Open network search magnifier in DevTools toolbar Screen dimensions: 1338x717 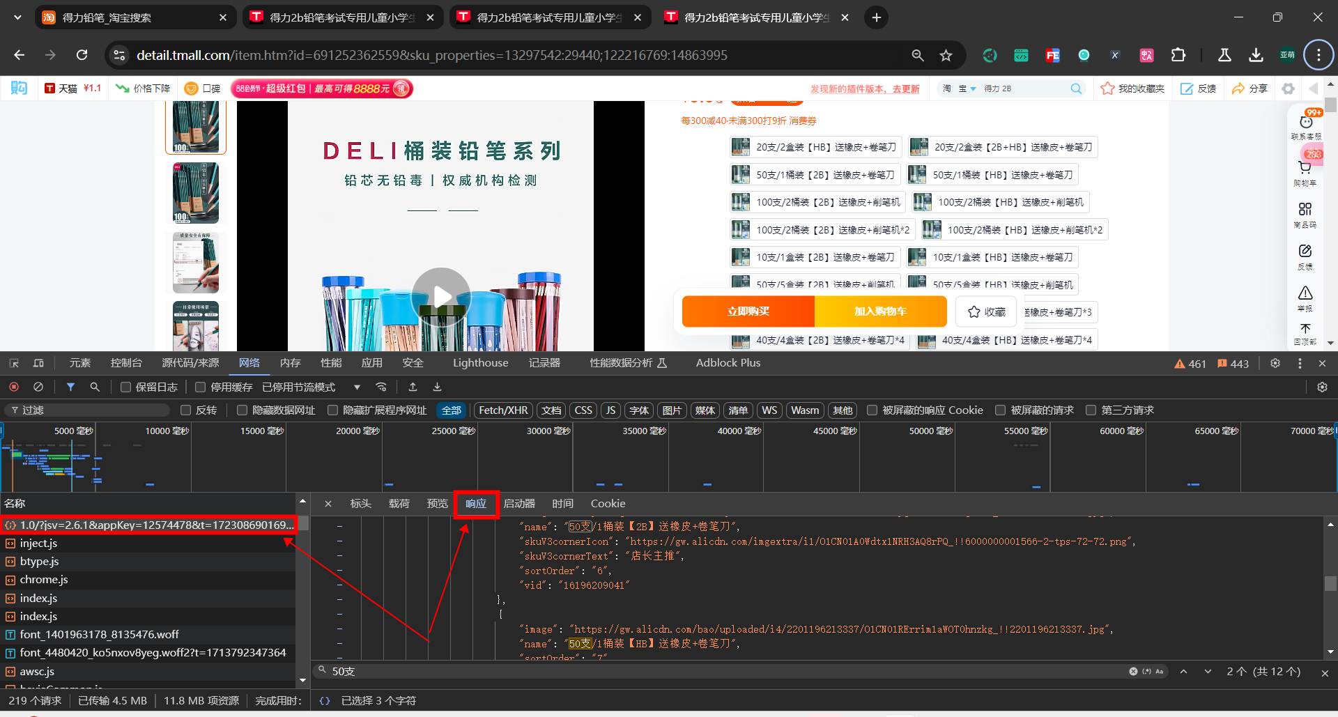(95, 387)
